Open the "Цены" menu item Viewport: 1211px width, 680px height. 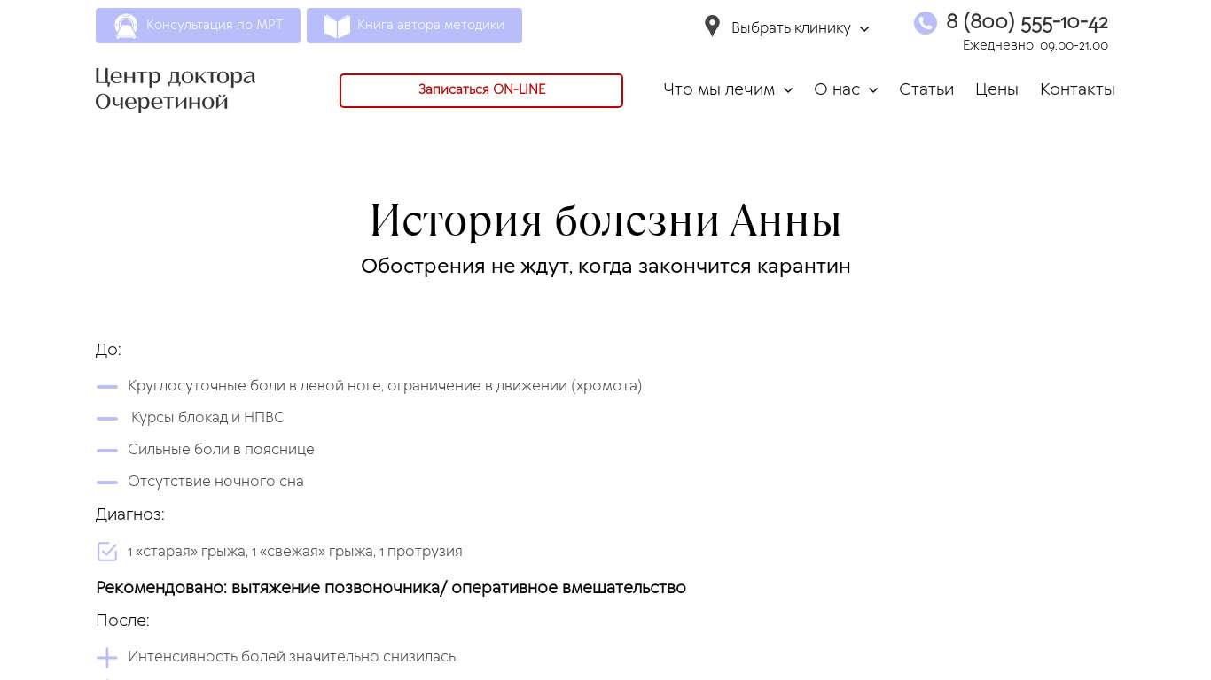[x=996, y=89]
